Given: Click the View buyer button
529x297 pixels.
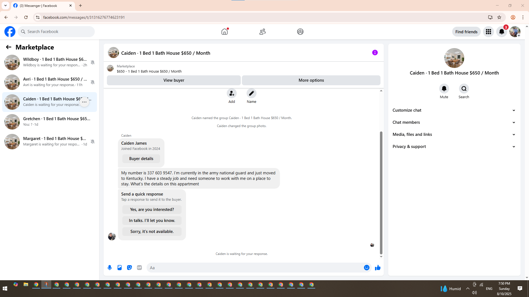Looking at the screenshot, I should point(174,80).
